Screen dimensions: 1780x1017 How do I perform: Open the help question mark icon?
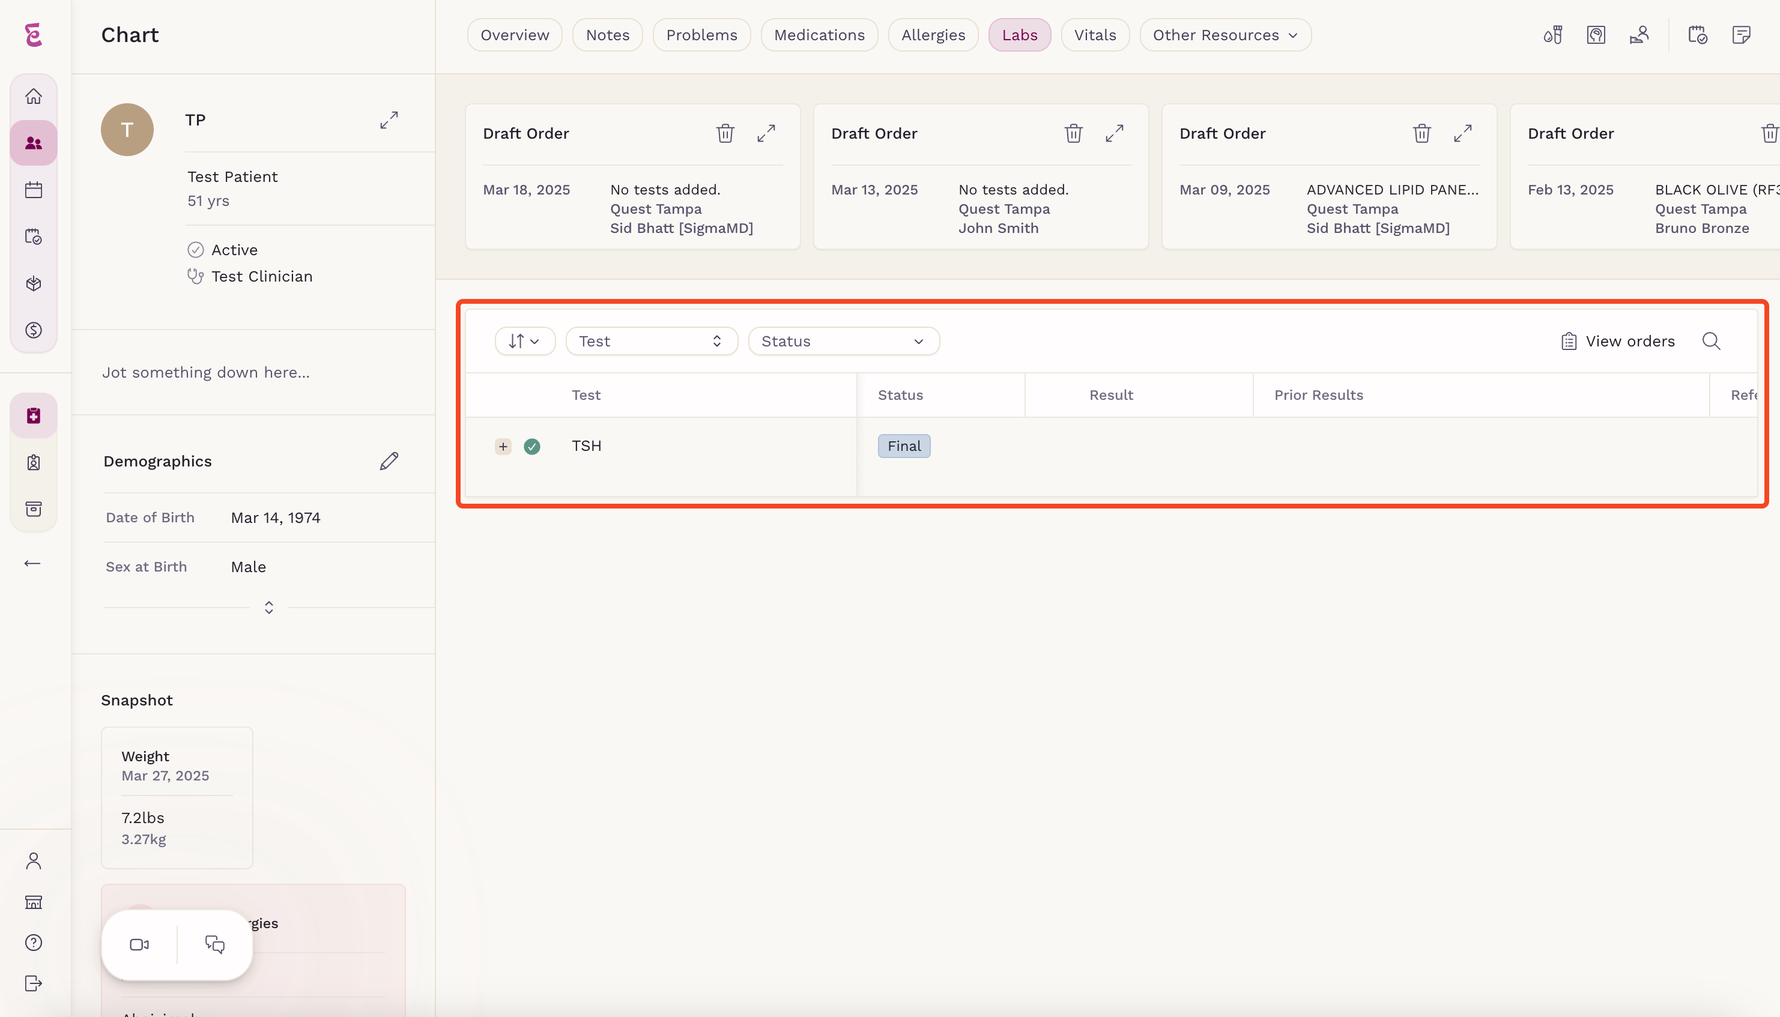coord(34,943)
